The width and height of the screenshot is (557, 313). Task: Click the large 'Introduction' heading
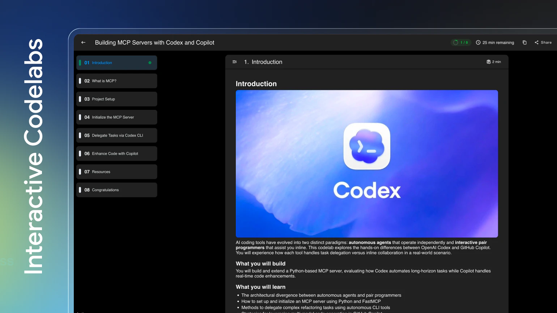256,84
